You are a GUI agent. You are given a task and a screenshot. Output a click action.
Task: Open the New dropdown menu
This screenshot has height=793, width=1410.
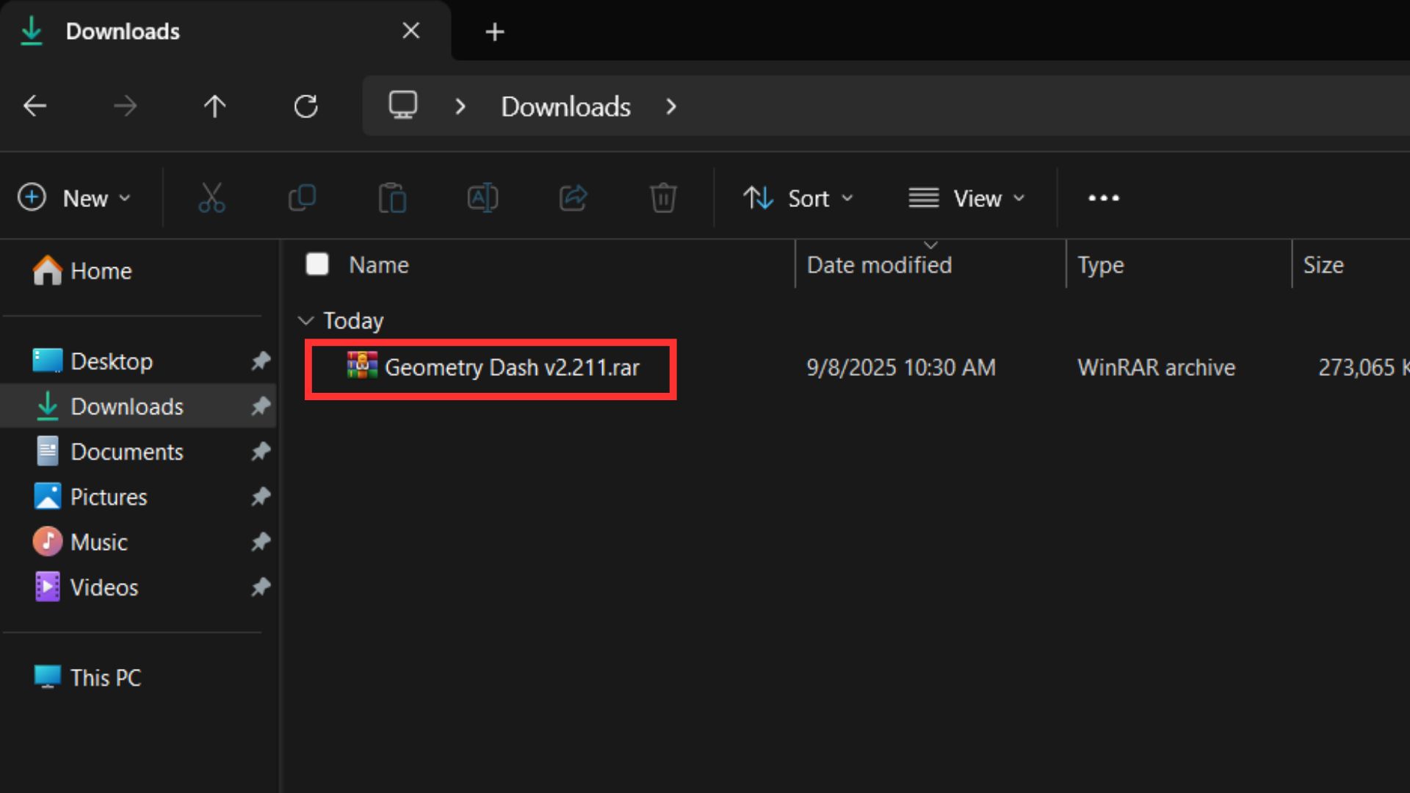point(74,198)
